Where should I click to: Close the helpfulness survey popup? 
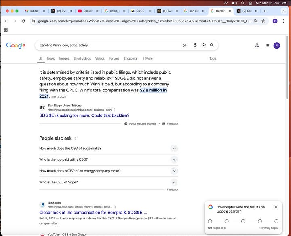(276, 207)
